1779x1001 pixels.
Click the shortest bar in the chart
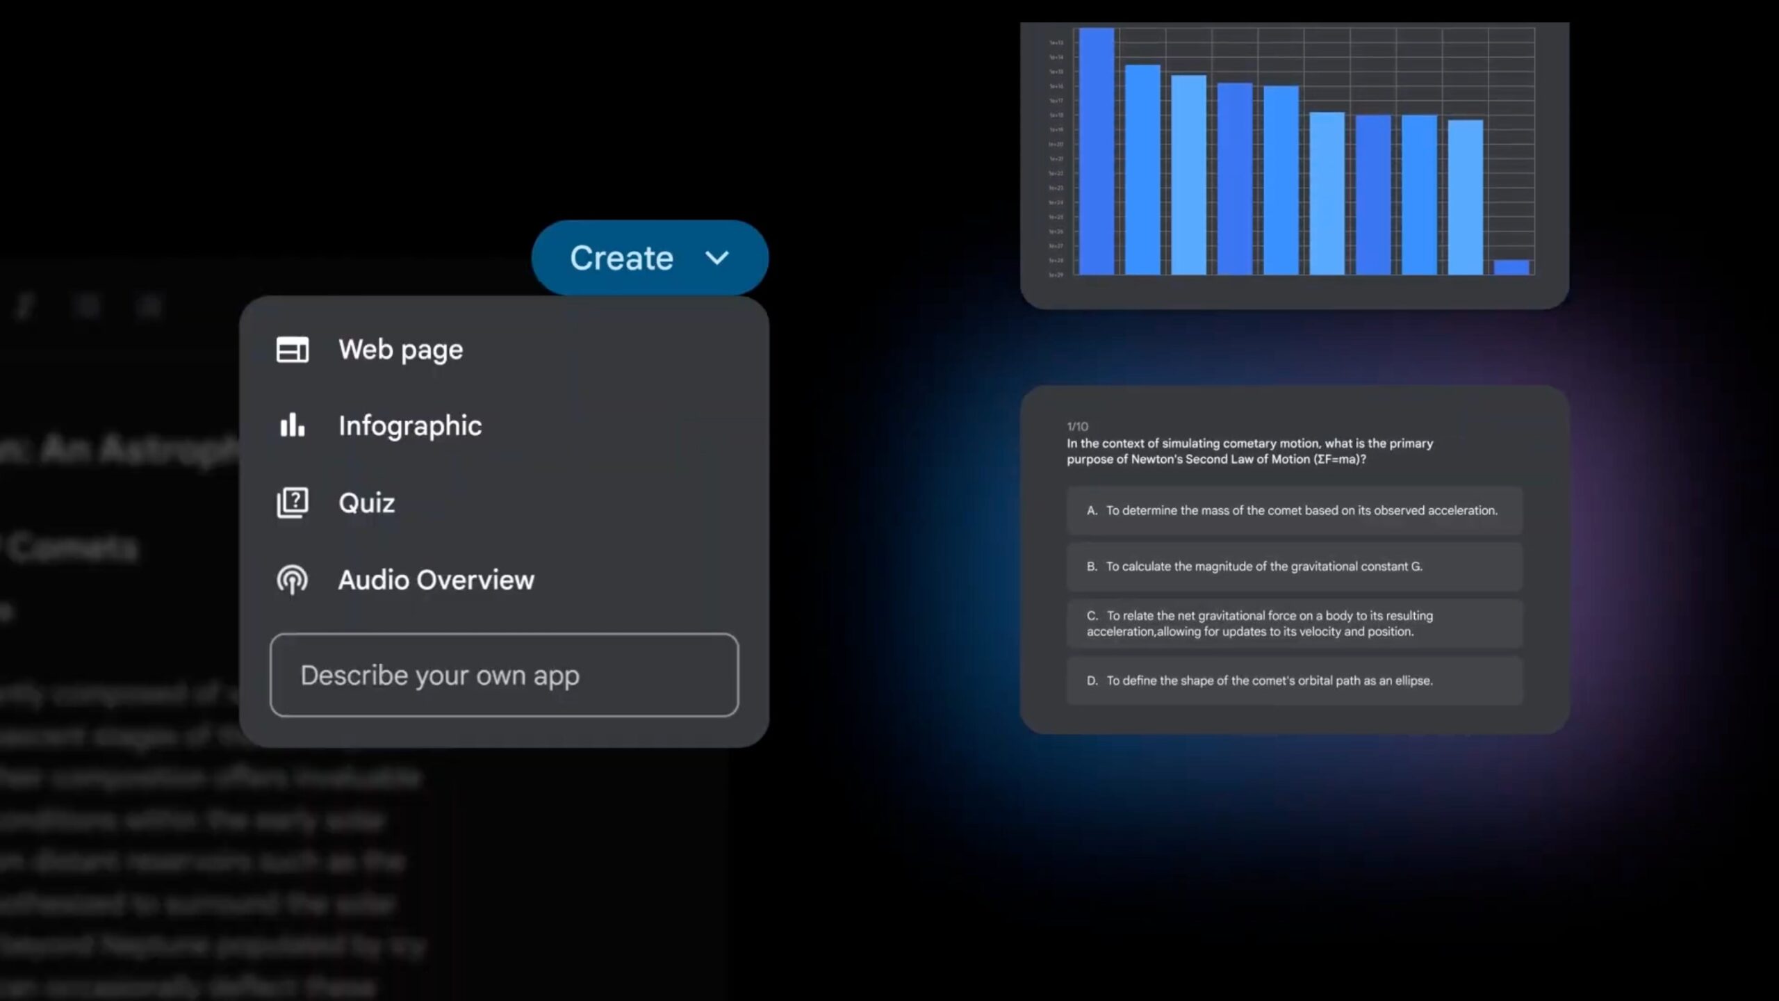click(x=1511, y=268)
